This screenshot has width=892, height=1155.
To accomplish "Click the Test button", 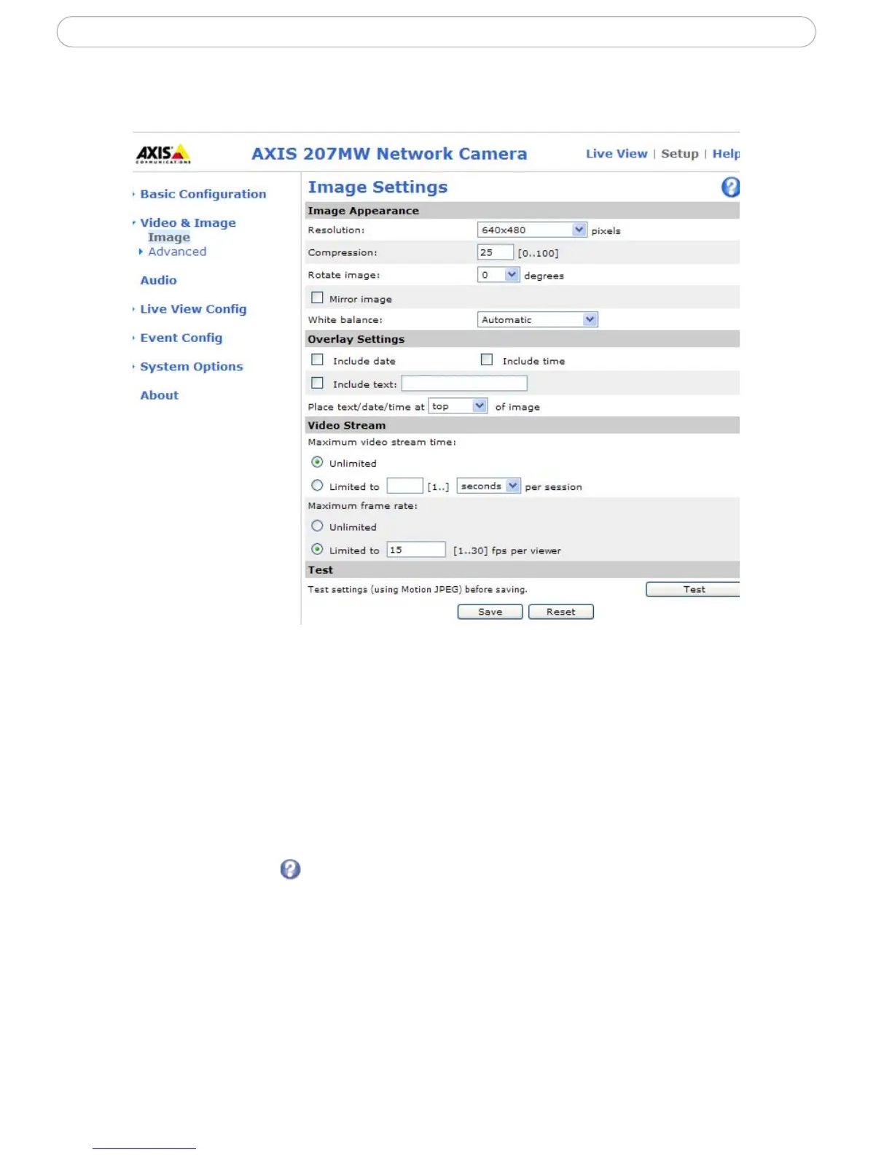I will [693, 589].
